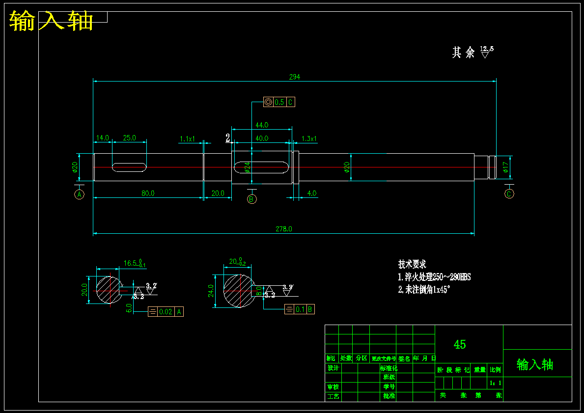Select the 24.0 section height dimension
This screenshot has height=413, width=584.
click(x=211, y=291)
